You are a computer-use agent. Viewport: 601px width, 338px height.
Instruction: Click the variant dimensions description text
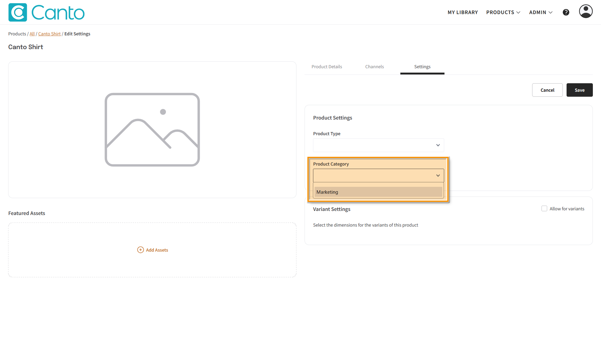coord(366,225)
